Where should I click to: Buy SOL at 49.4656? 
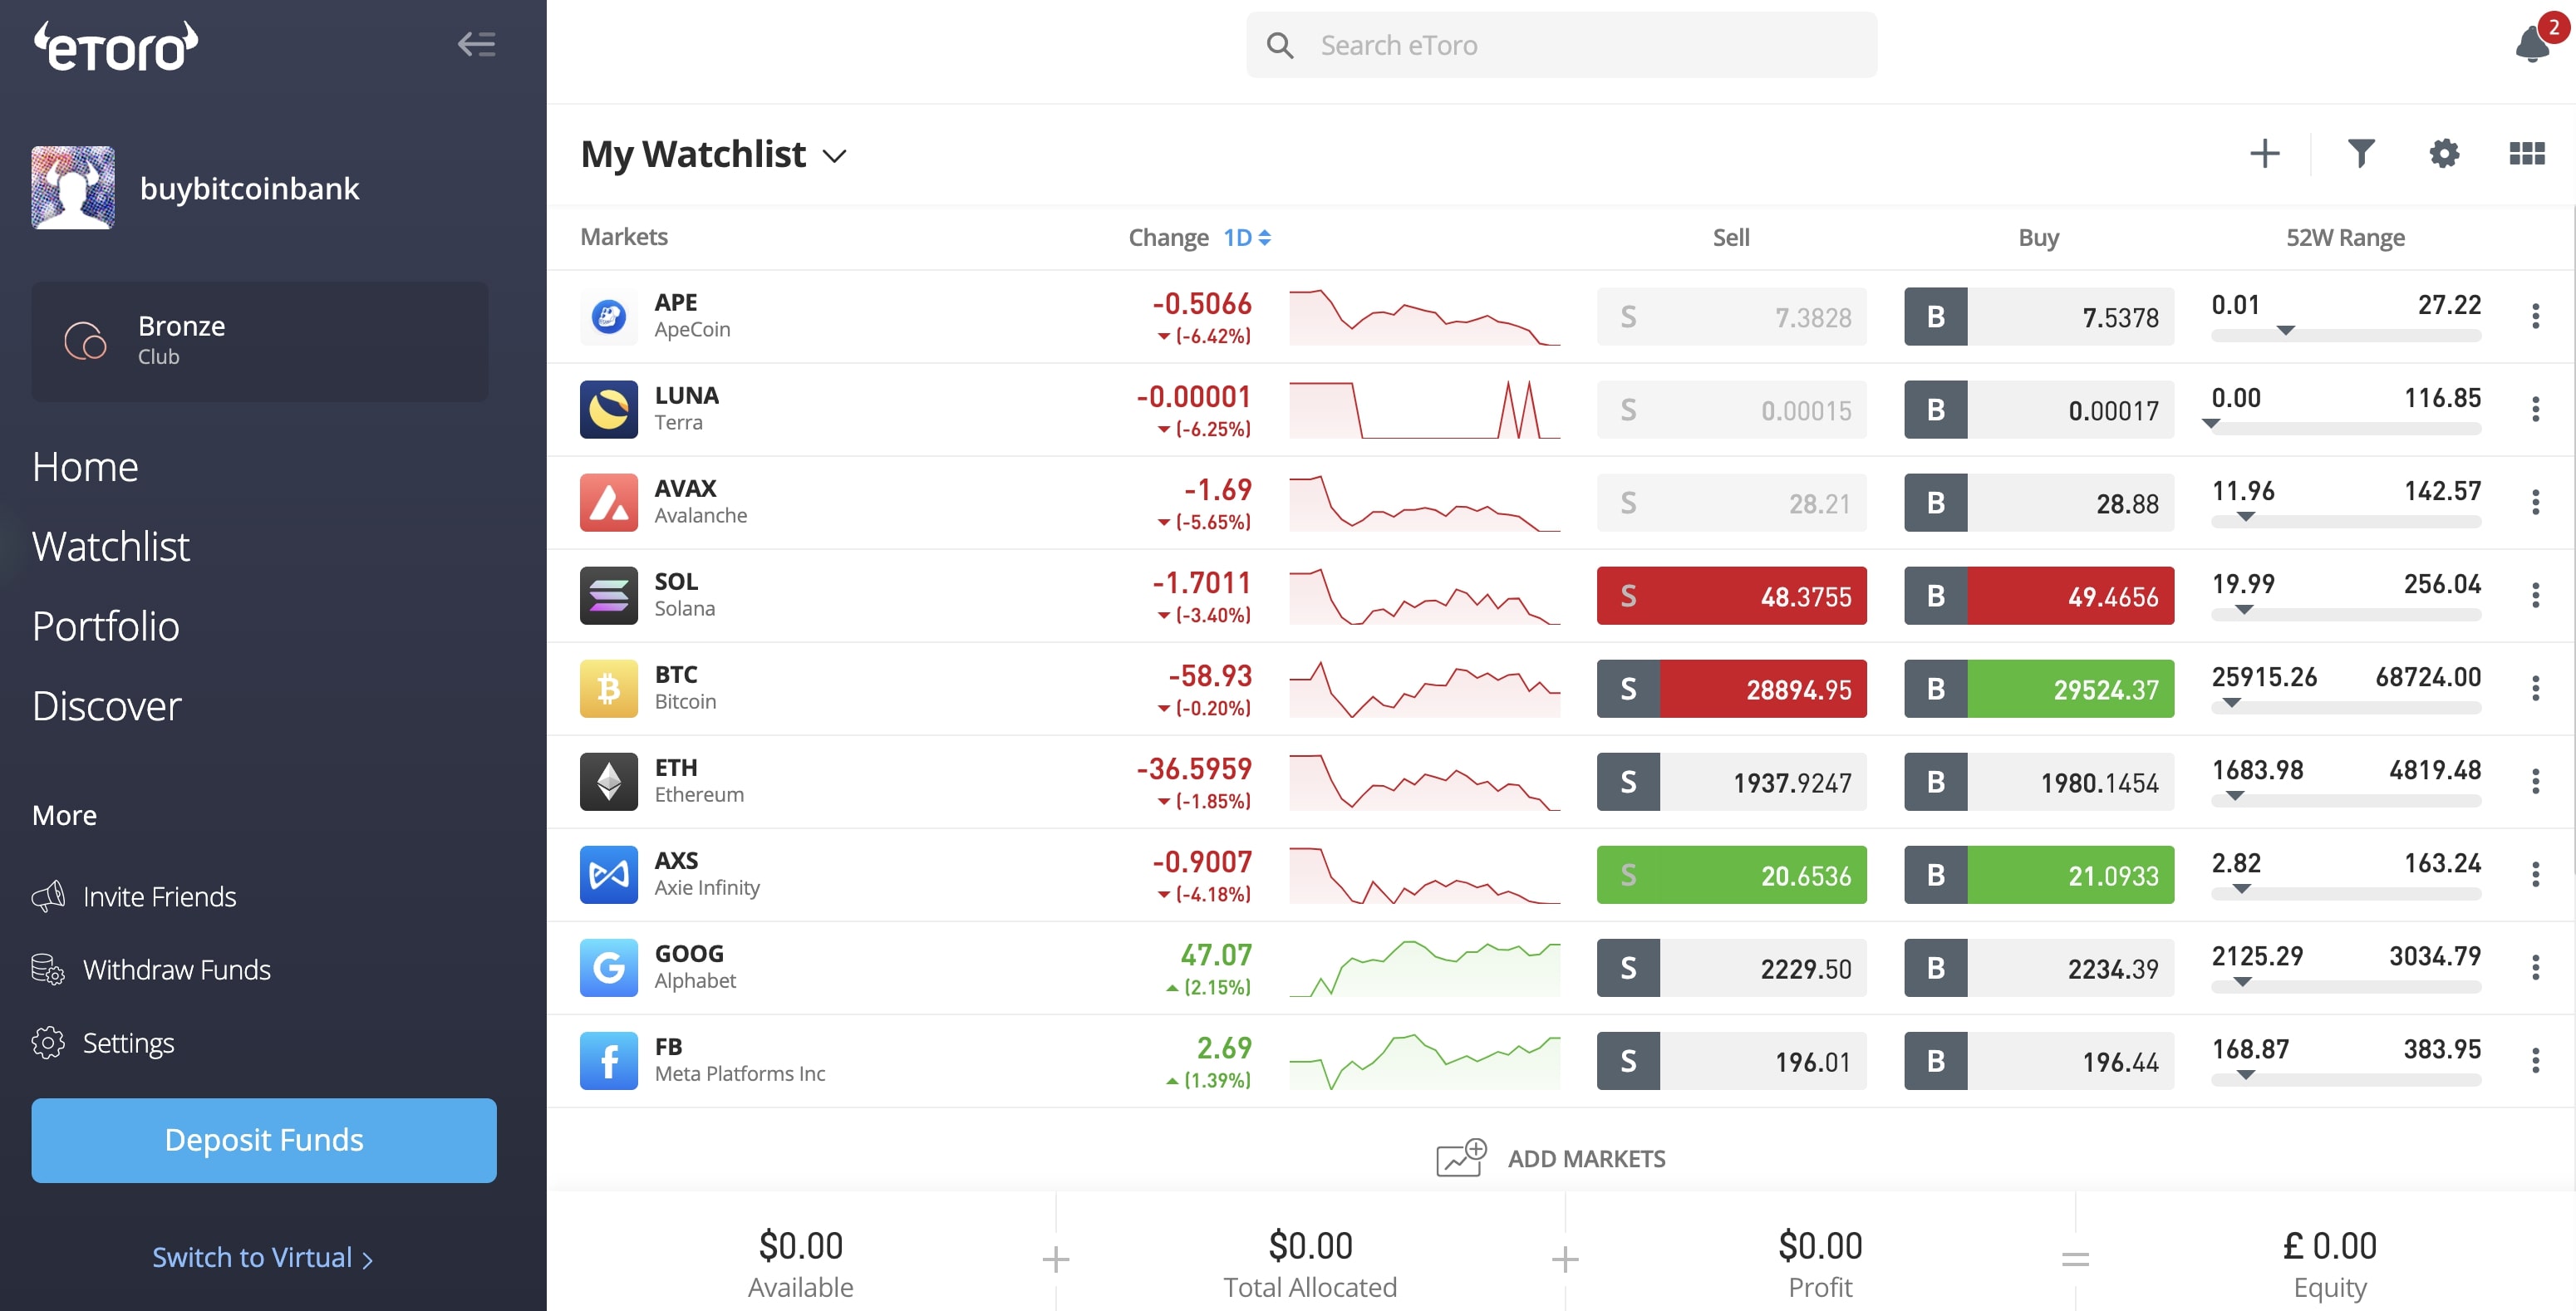pyautogui.click(x=2038, y=596)
